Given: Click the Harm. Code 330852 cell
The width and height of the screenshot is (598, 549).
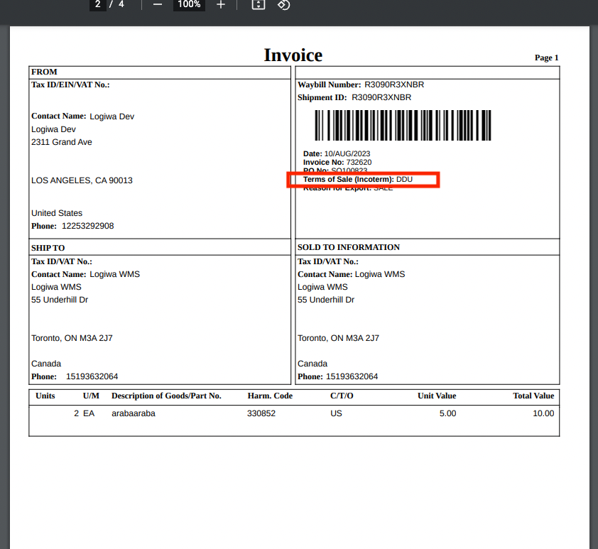Looking at the screenshot, I should click(x=263, y=413).
